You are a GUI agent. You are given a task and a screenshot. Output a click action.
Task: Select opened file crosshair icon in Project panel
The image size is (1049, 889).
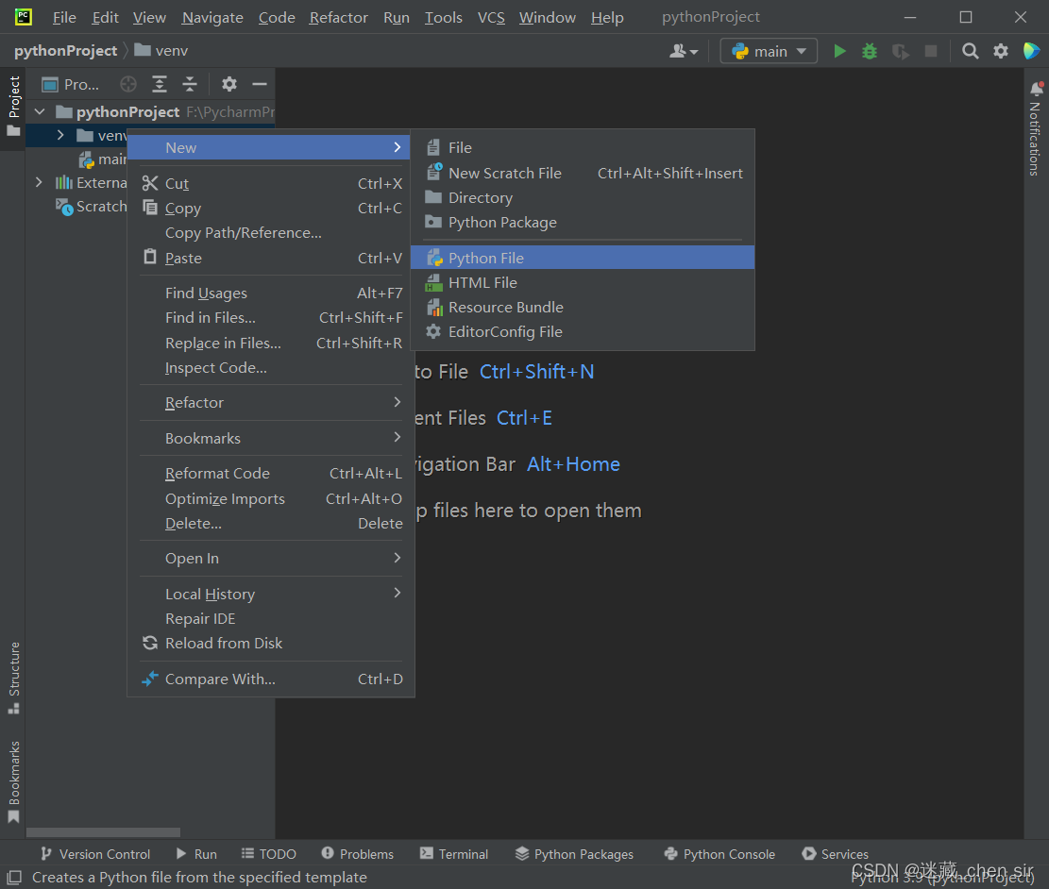click(x=127, y=84)
